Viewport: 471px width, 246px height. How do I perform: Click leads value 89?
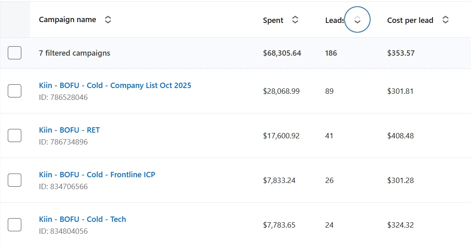coord(329,91)
